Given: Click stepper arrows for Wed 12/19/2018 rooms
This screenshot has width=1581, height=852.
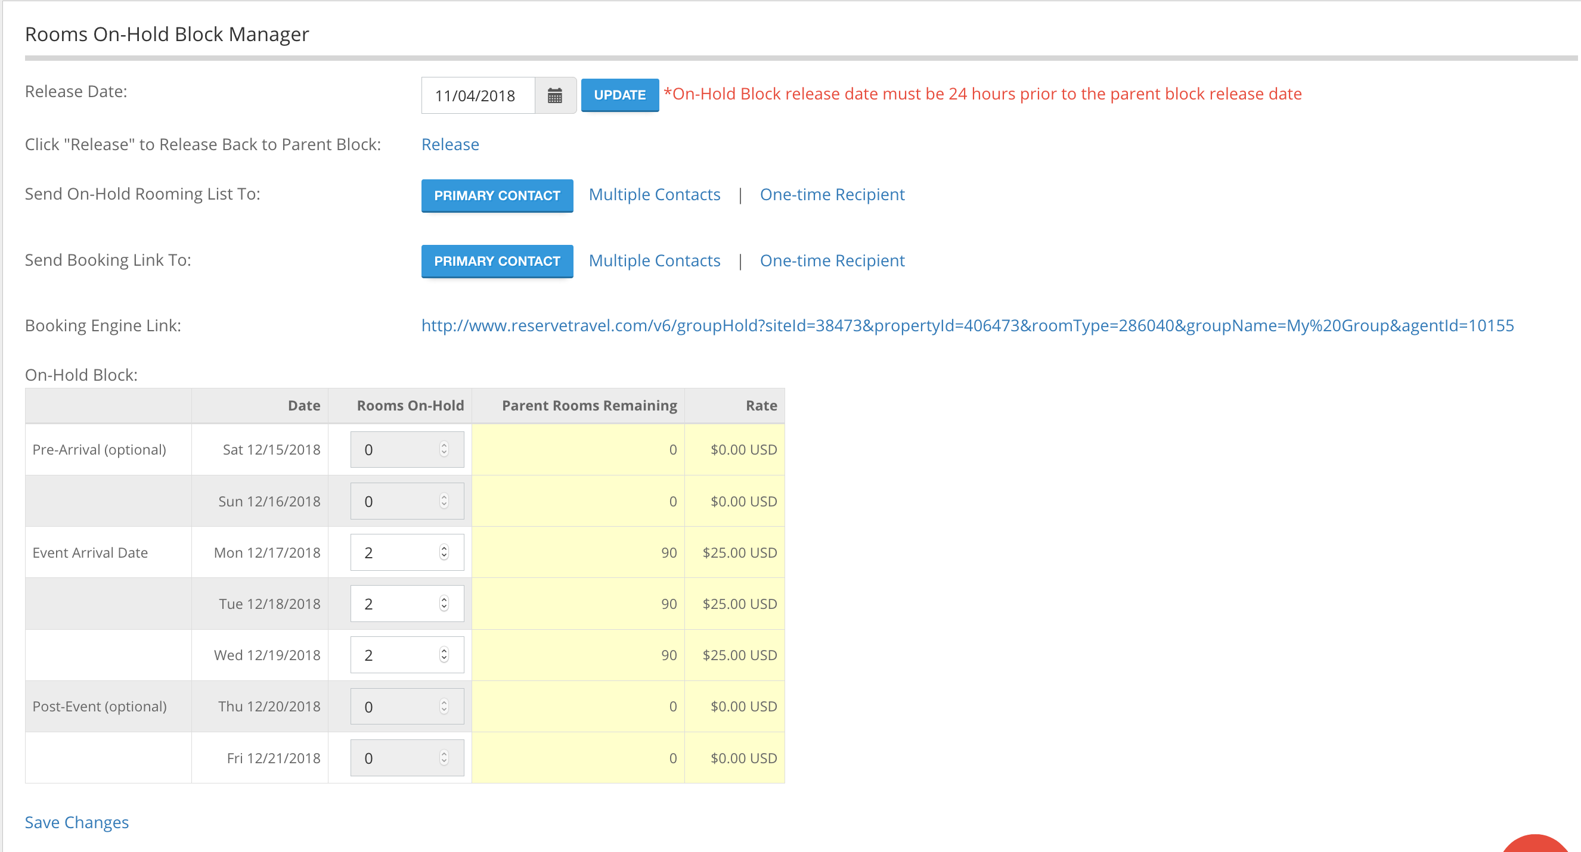Looking at the screenshot, I should click(x=444, y=655).
